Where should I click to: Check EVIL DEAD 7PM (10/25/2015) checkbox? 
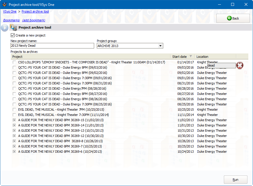(x=14, y=109)
